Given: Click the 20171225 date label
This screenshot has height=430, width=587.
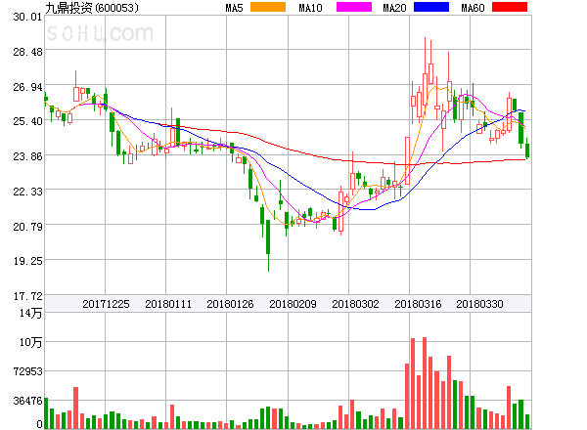Looking at the screenshot, I should 106,304.
